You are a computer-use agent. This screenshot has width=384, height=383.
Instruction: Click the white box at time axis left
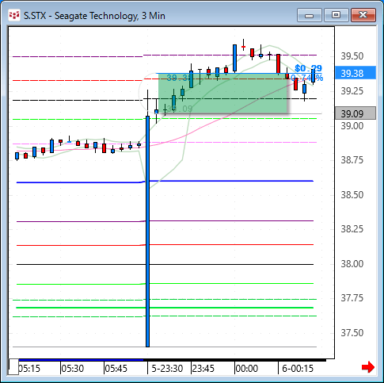tap(13, 366)
